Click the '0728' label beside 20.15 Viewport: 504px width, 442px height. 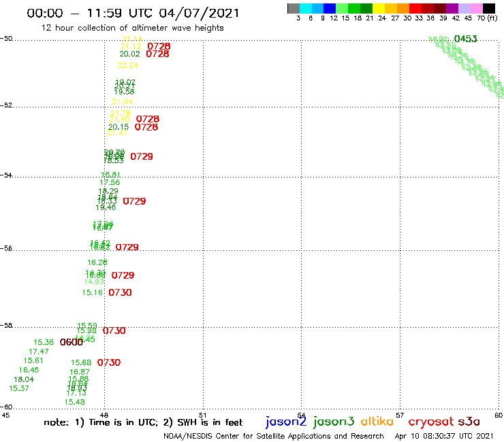(x=146, y=127)
